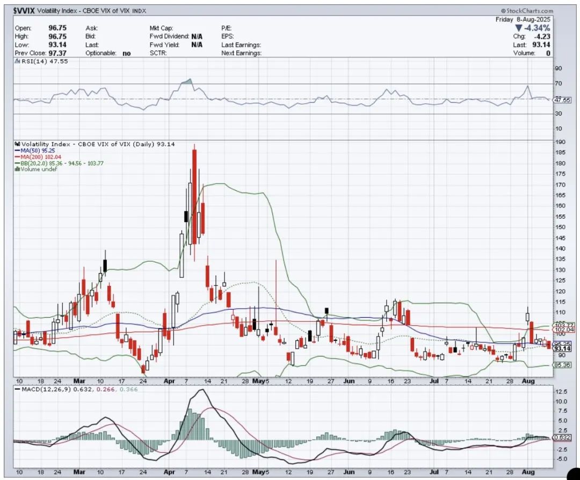Click the 93.14 last-price tag on the price axis
Image resolution: width=580 pixels, height=480 pixels.
coord(563,349)
